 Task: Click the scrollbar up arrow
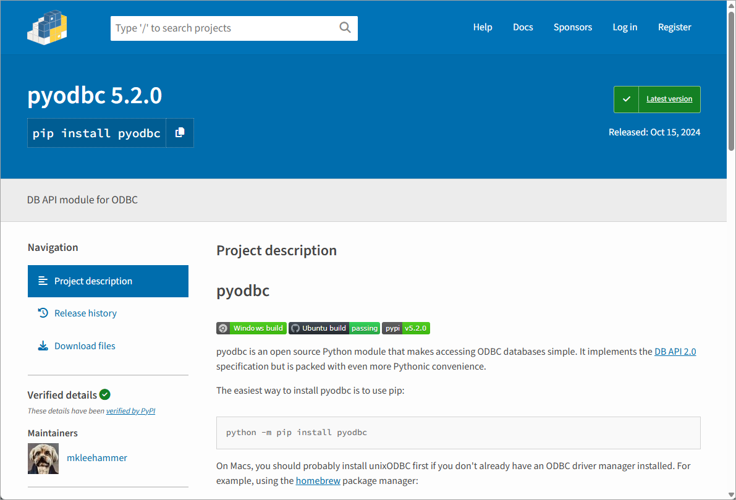(731, 5)
